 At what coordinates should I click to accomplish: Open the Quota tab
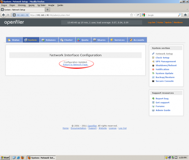pyautogui.click(x=83, y=40)
